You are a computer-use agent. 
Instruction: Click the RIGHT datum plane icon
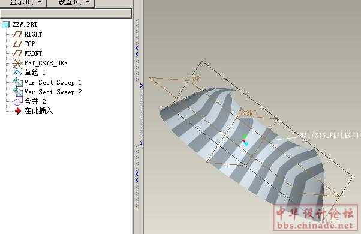pyautogui.click(x=17, y=34)
